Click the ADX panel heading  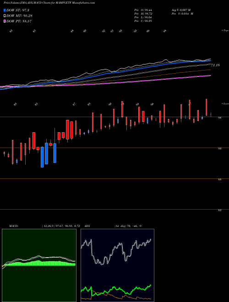click(87, 226)
